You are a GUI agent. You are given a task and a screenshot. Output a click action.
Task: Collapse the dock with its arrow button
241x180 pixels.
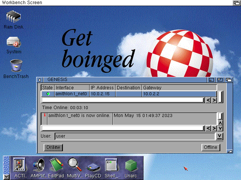click(x=6, y=177)
